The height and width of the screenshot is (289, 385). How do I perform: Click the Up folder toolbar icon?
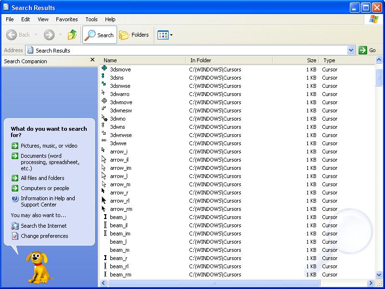click(72, 35)
